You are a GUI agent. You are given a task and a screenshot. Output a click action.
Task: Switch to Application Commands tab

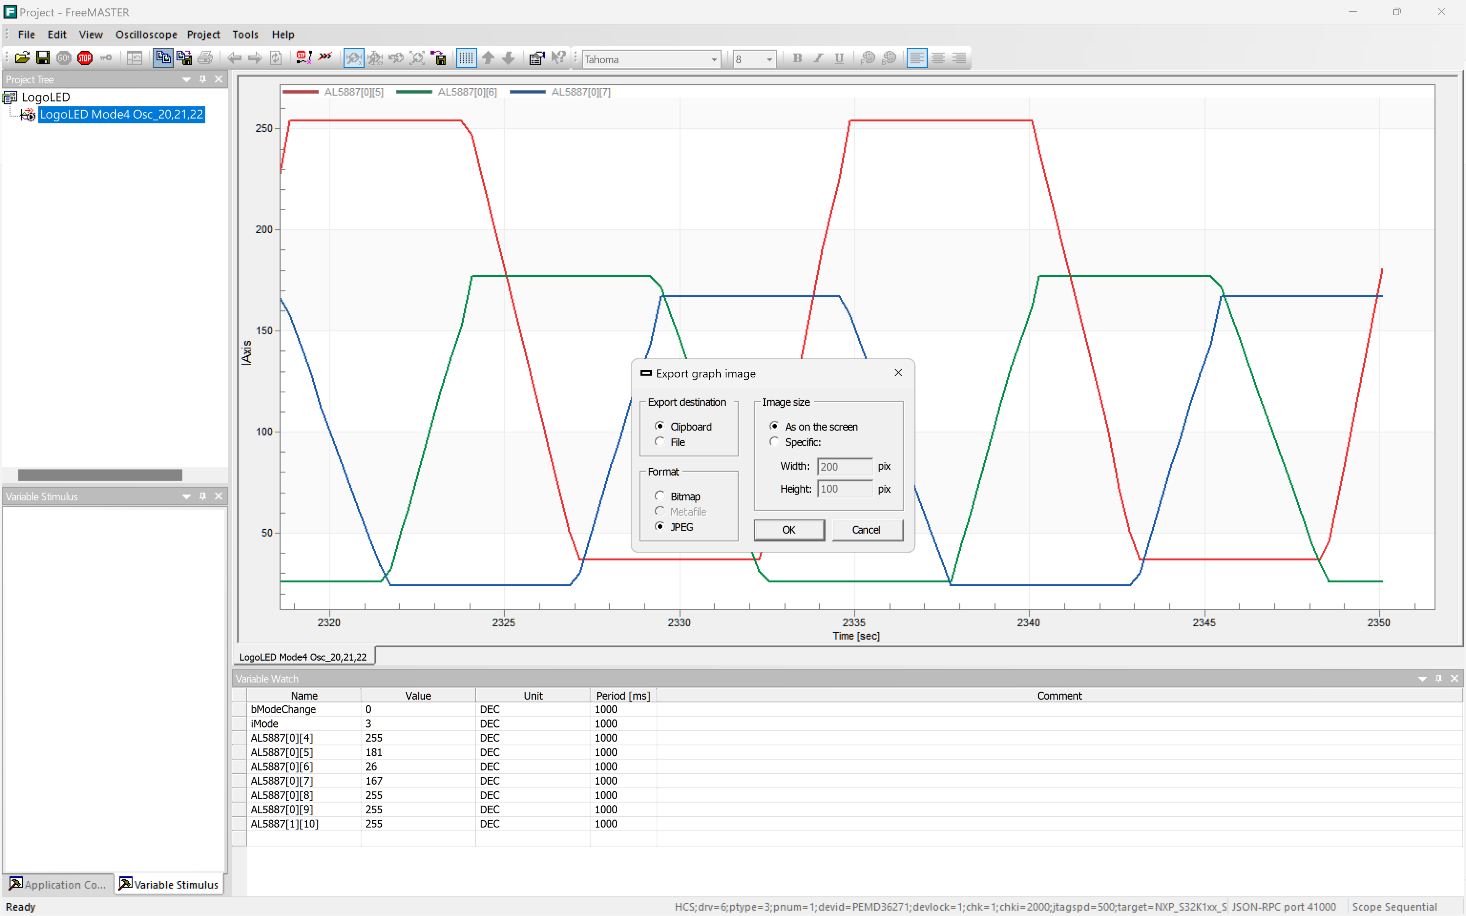click(58, 884)
